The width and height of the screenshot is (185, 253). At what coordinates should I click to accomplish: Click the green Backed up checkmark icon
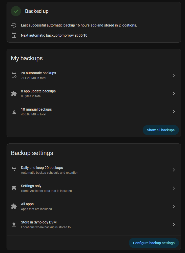(16, 11)
